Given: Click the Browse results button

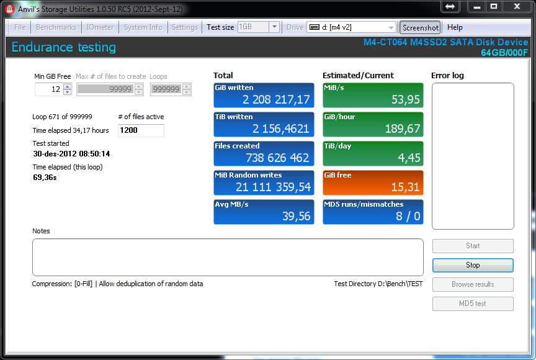Looking at the screenshot, I should (473, 284).
